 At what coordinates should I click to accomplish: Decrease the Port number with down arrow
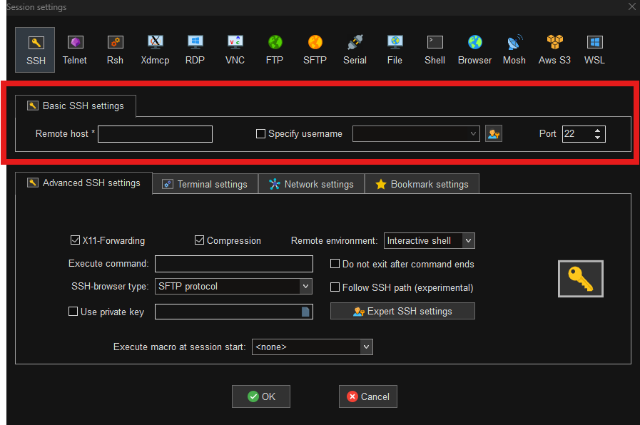coord(598,138)
